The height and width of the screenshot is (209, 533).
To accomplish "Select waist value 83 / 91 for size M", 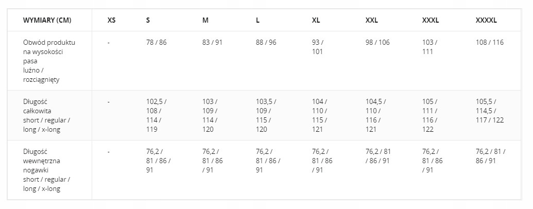I will [212, 42].
